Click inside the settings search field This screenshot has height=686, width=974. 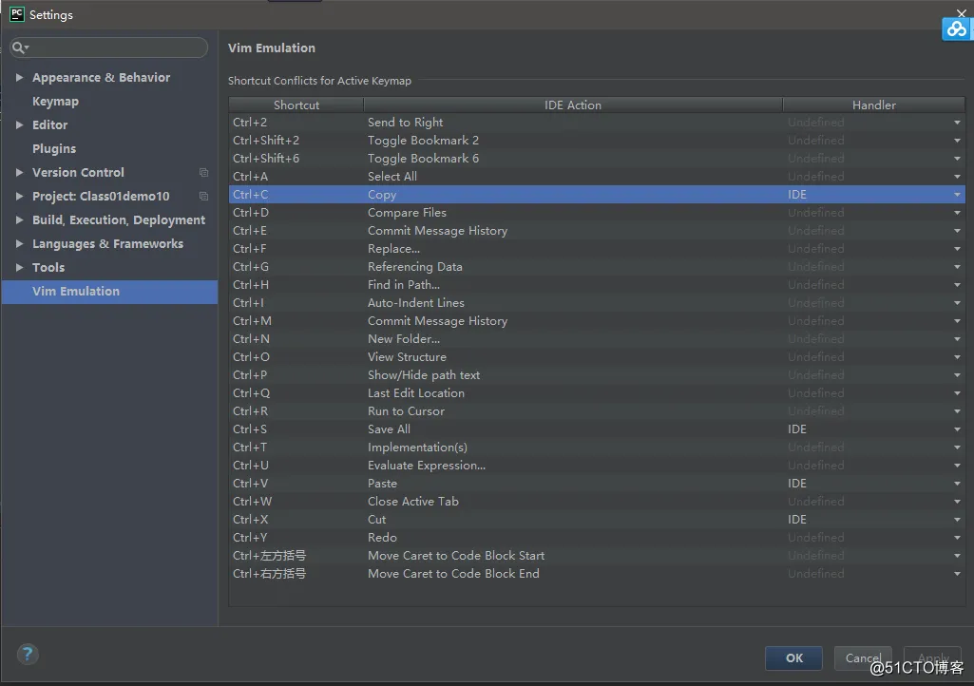pos(116,48)
